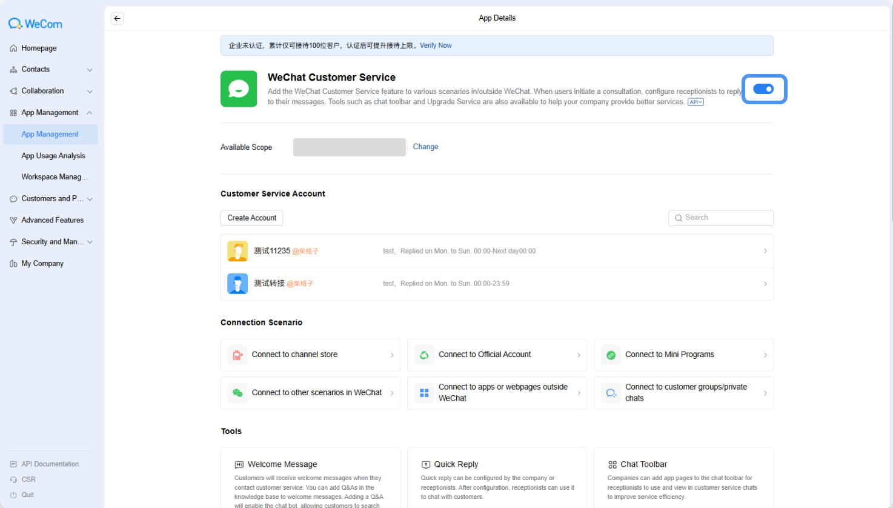Viewport: 893px width, 508px height.
Task: Open Connect to other scenarios in WeChat
Action: coord(310,393)
